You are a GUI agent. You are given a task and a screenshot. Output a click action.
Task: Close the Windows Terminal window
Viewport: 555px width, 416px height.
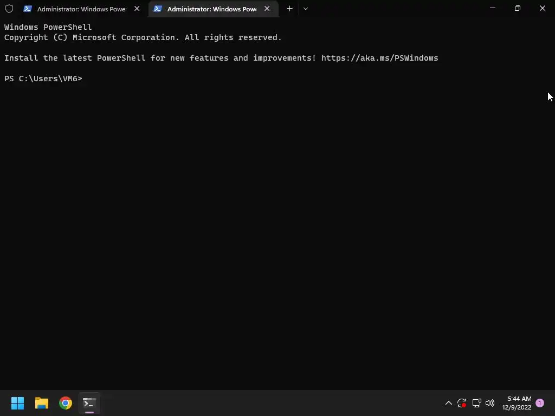click(542, 8)
